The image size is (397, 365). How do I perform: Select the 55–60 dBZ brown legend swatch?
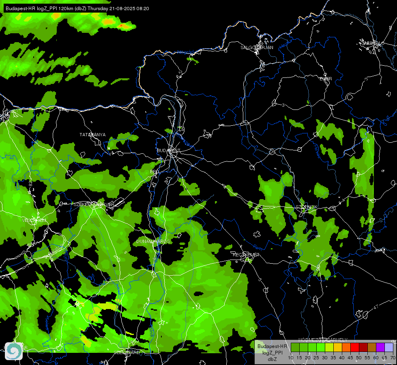coord(372,347)
